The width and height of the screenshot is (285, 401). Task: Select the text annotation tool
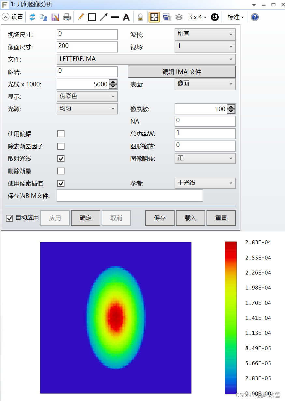point(126,17)
